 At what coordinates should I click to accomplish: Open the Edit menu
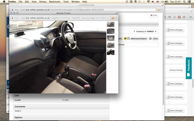(27, 2)
